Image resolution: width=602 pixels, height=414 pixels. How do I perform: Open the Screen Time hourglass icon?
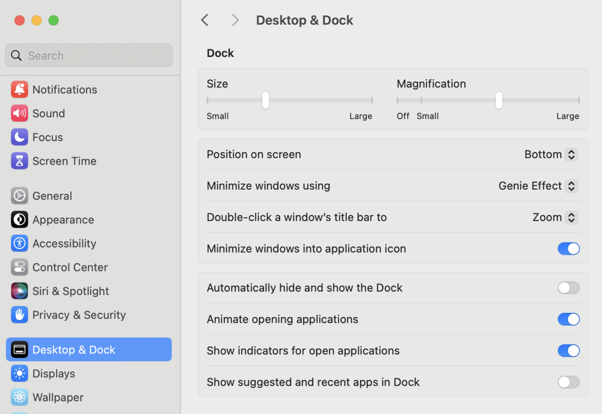point(20,161)
